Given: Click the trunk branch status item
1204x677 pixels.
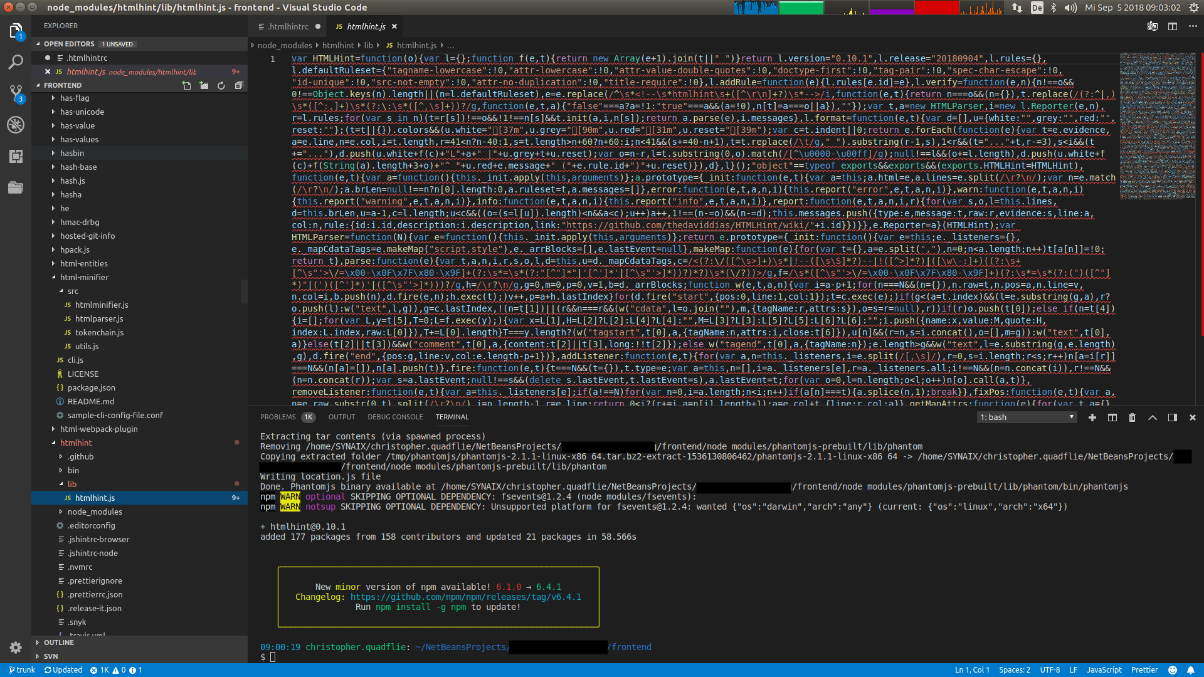Looking at the screenshot, I should 22,670.
